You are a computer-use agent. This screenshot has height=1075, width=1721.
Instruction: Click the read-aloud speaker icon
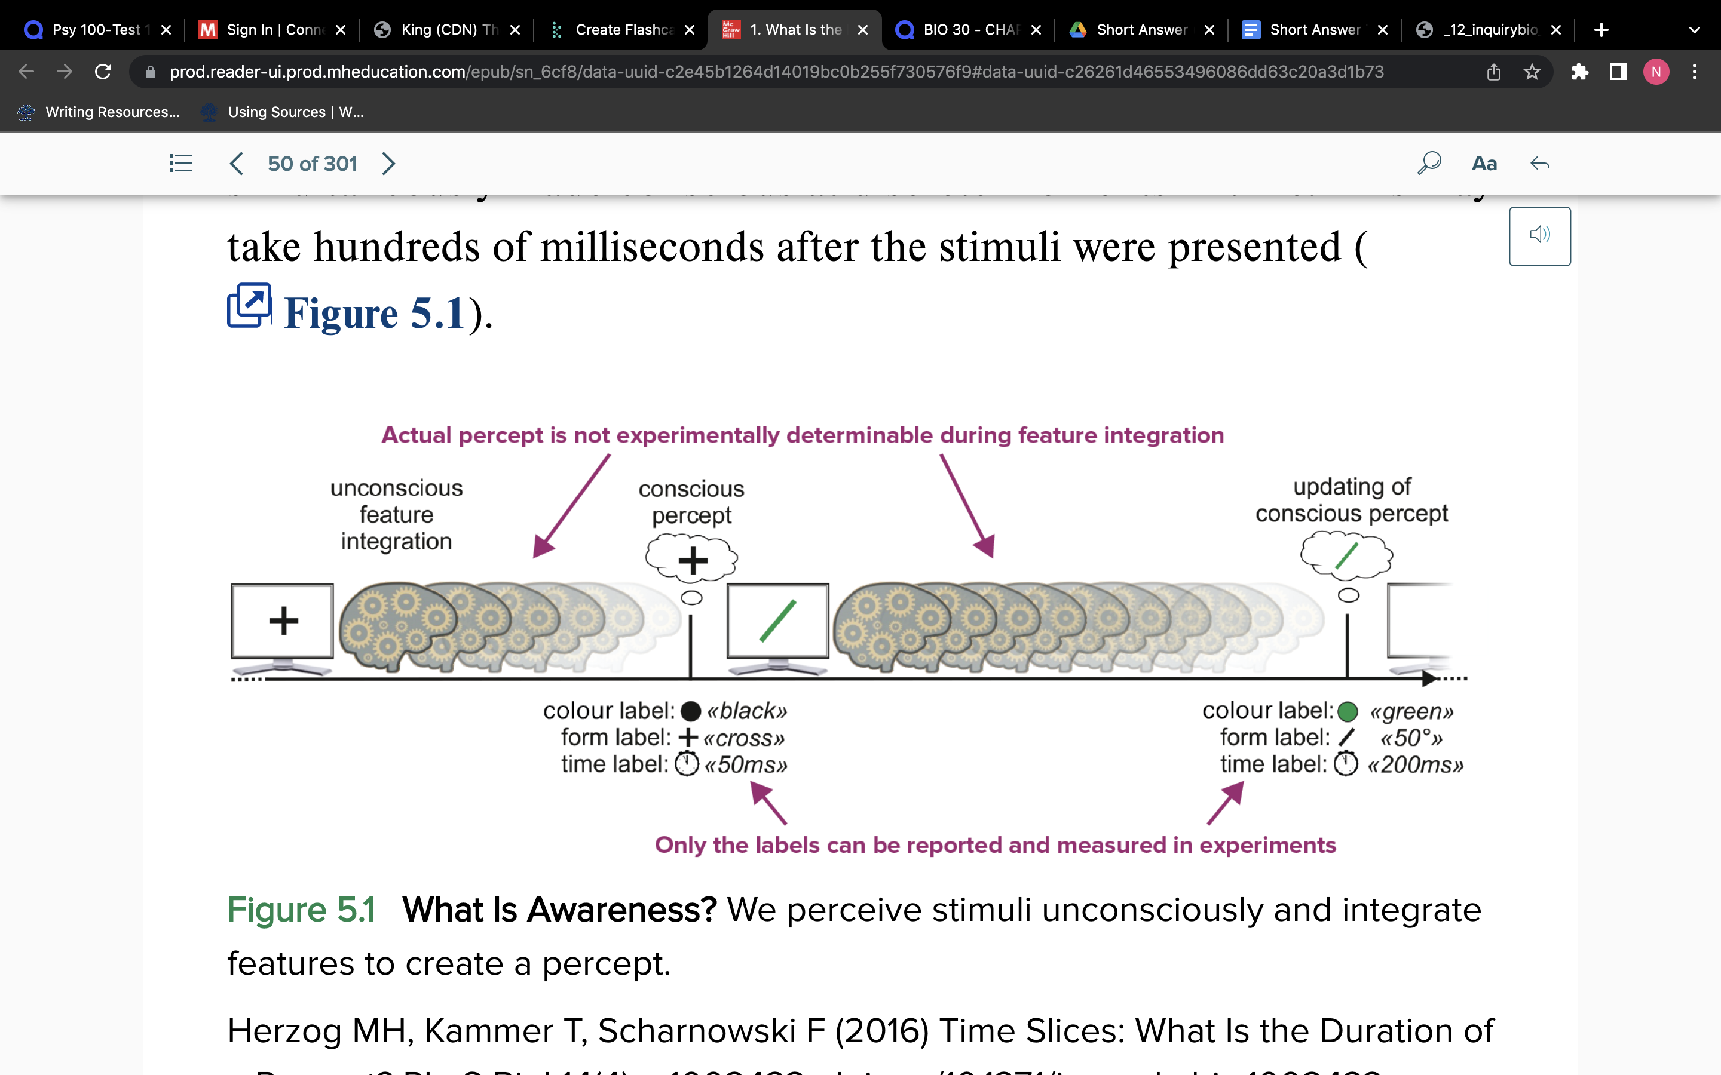[1540, 235]
